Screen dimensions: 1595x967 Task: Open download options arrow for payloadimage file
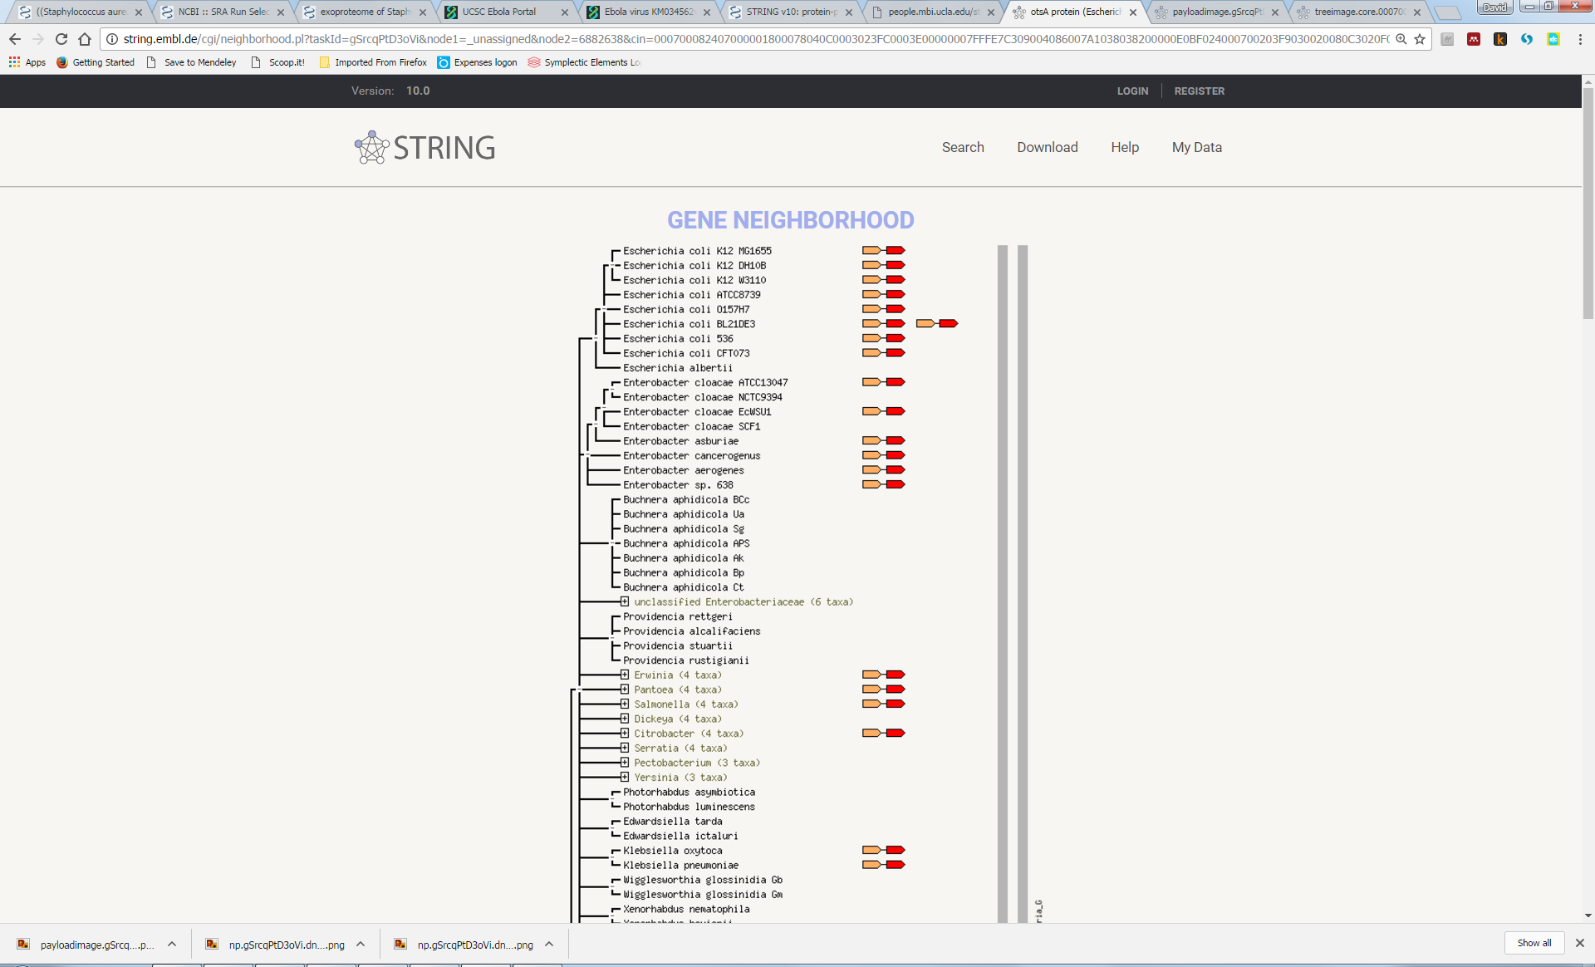(172, 944)
